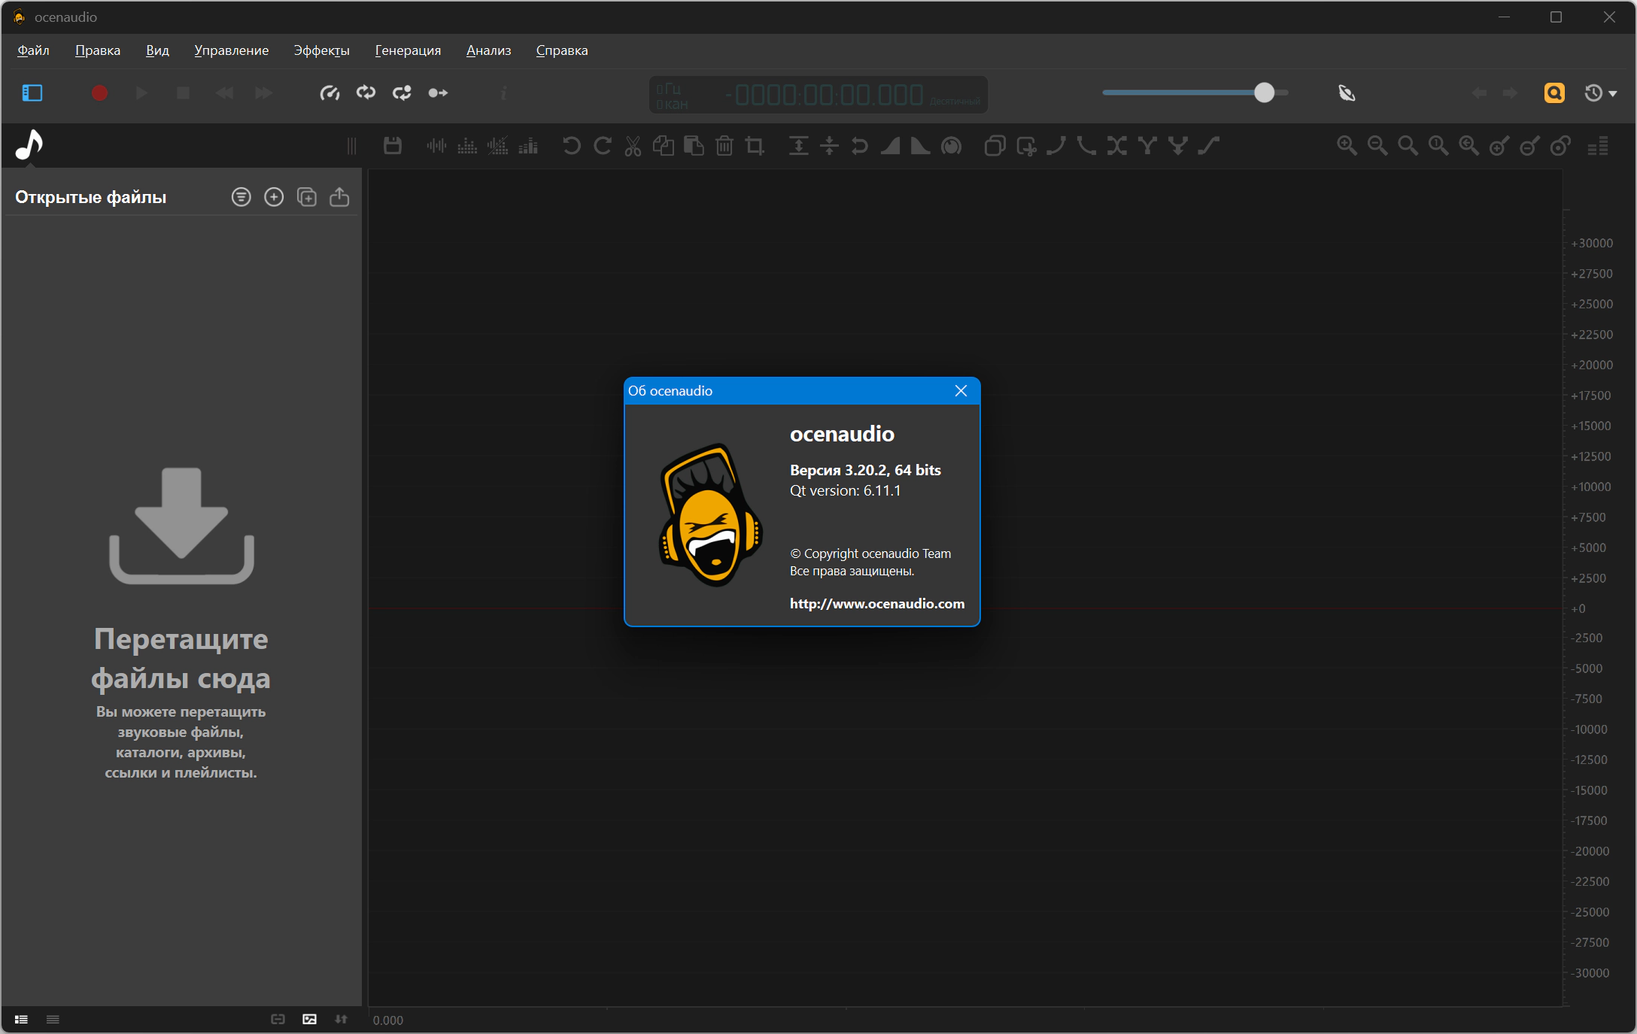Viewport: 1637px width, 1034px height.
Task: Click the music note icon above the sidebar
Action: pyautogui.click(x=29, y=144)
